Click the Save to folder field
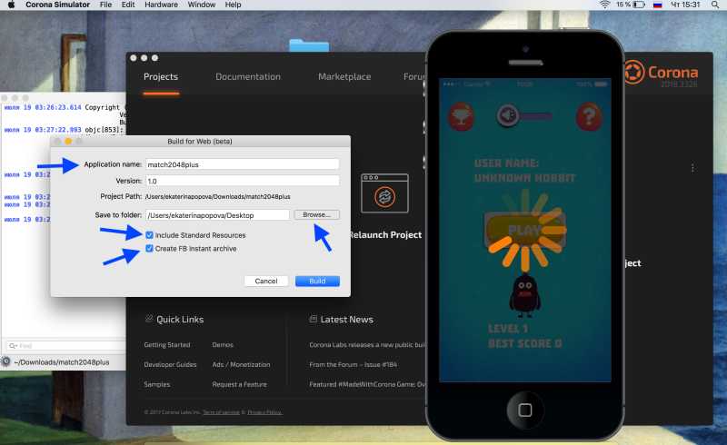The width and height of the screenshot is (727, 445). coord(217,215)
